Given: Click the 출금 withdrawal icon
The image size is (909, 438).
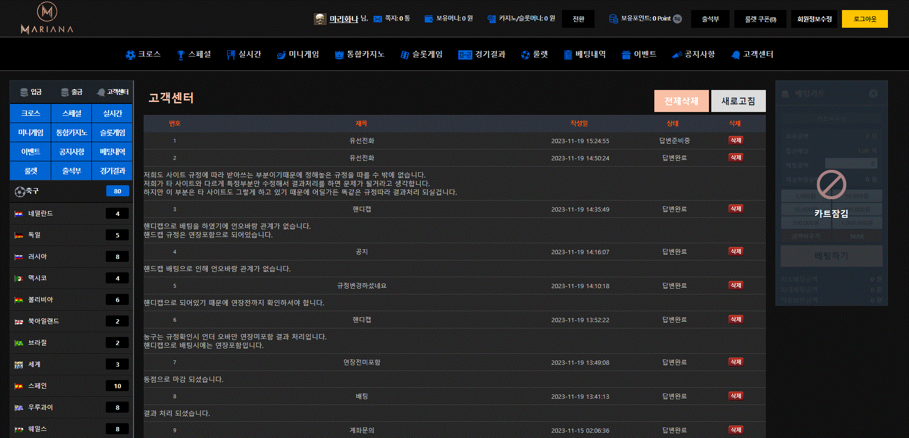Looking at the screenshot, I should tap(65, 92).
